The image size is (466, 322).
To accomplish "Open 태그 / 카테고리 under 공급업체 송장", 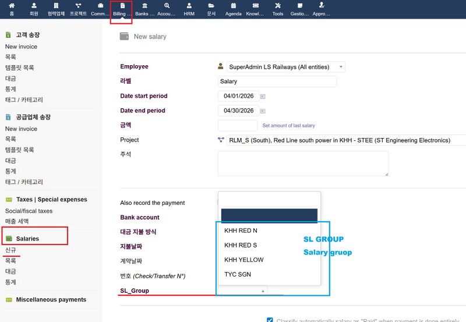I will pyautogui.click(x=24, y=182).
